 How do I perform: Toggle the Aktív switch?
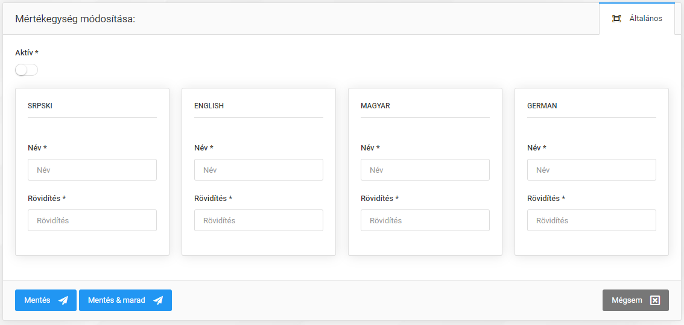coord(27,70)
